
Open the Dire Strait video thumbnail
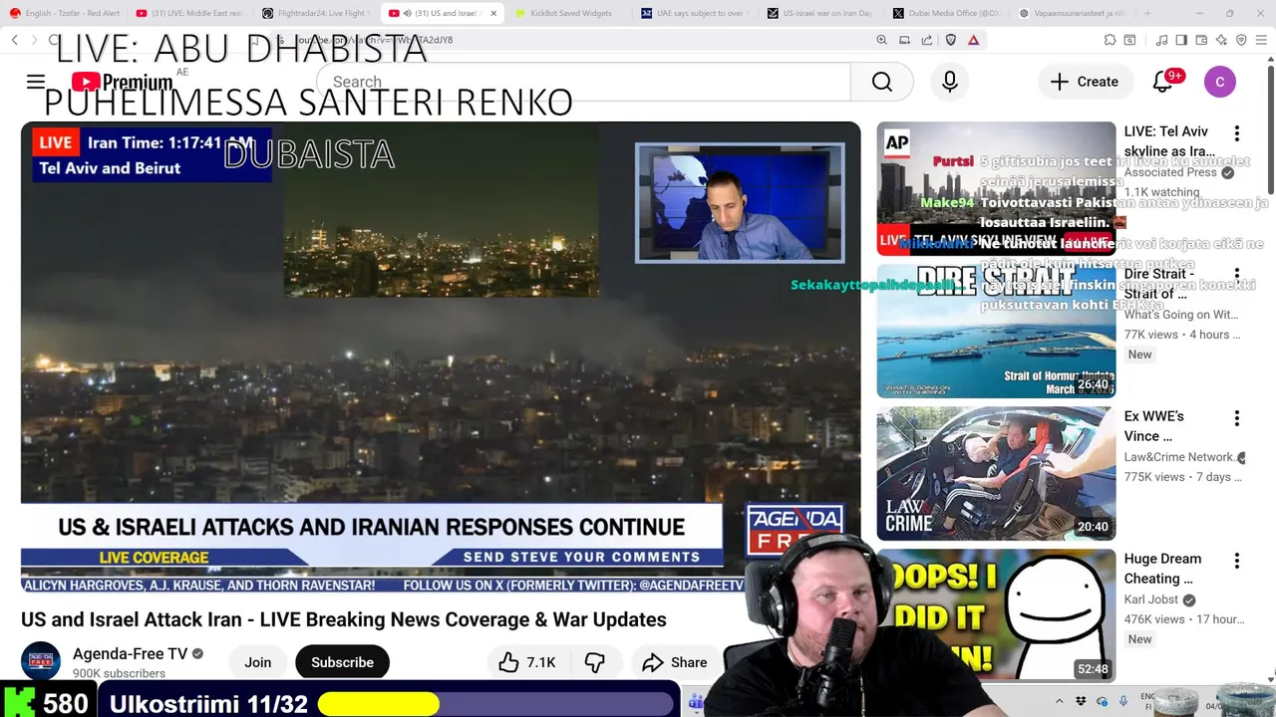pyautogui.click(x=996, y=331)
